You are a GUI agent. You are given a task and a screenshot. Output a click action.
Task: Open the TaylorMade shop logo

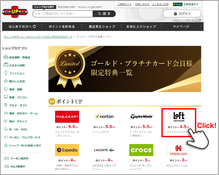[141, 117]
